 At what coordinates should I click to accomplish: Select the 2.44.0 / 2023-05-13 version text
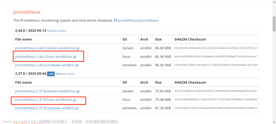31,31
